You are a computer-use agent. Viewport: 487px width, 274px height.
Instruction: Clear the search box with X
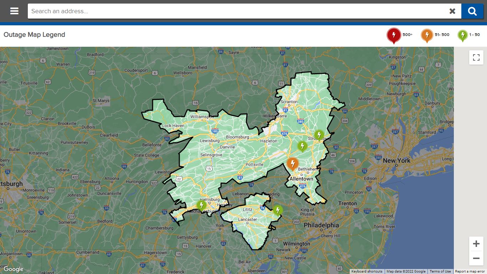[x=452, y=11]
